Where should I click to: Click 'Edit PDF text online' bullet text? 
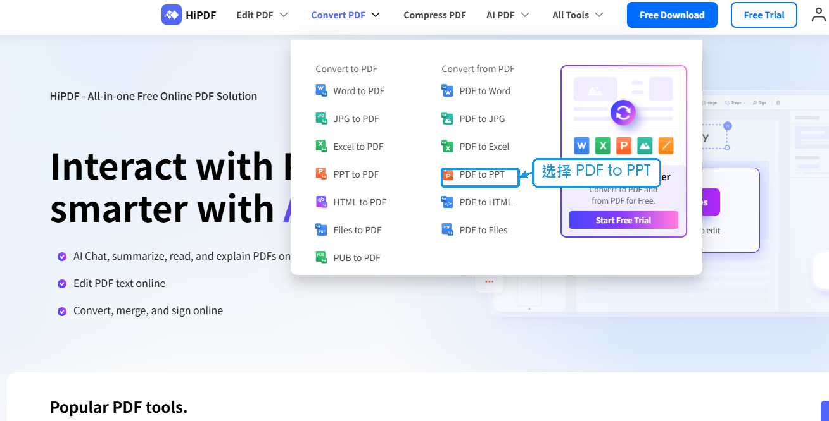click(x=119, y=283)
